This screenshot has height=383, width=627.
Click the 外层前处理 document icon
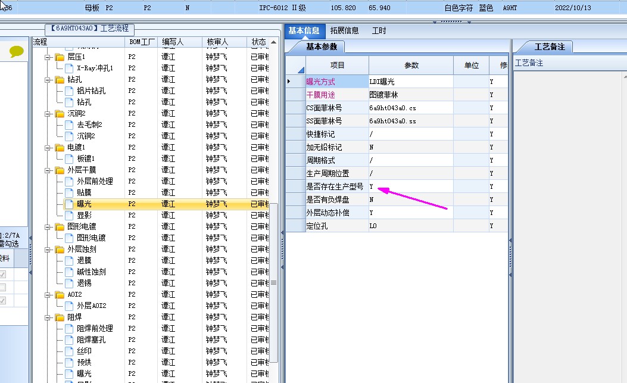[x=69, y=181]
